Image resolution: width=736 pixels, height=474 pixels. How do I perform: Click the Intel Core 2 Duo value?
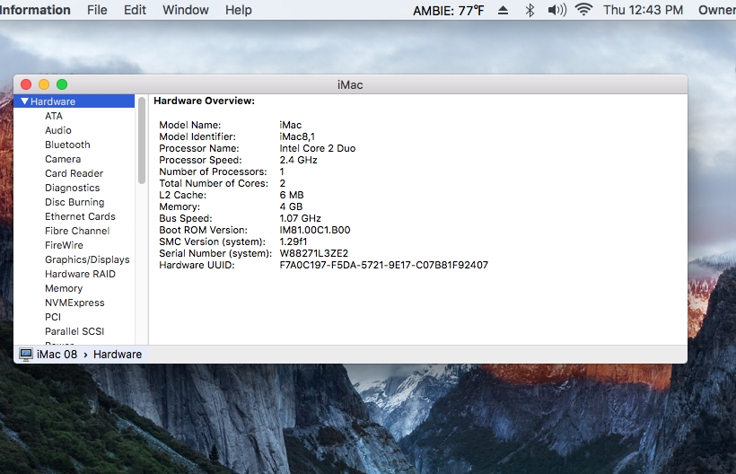pyautogui.click(x=318, y=148)
